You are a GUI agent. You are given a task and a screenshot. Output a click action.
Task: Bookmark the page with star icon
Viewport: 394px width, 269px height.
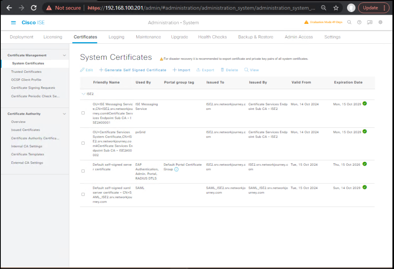coord(336,8)
